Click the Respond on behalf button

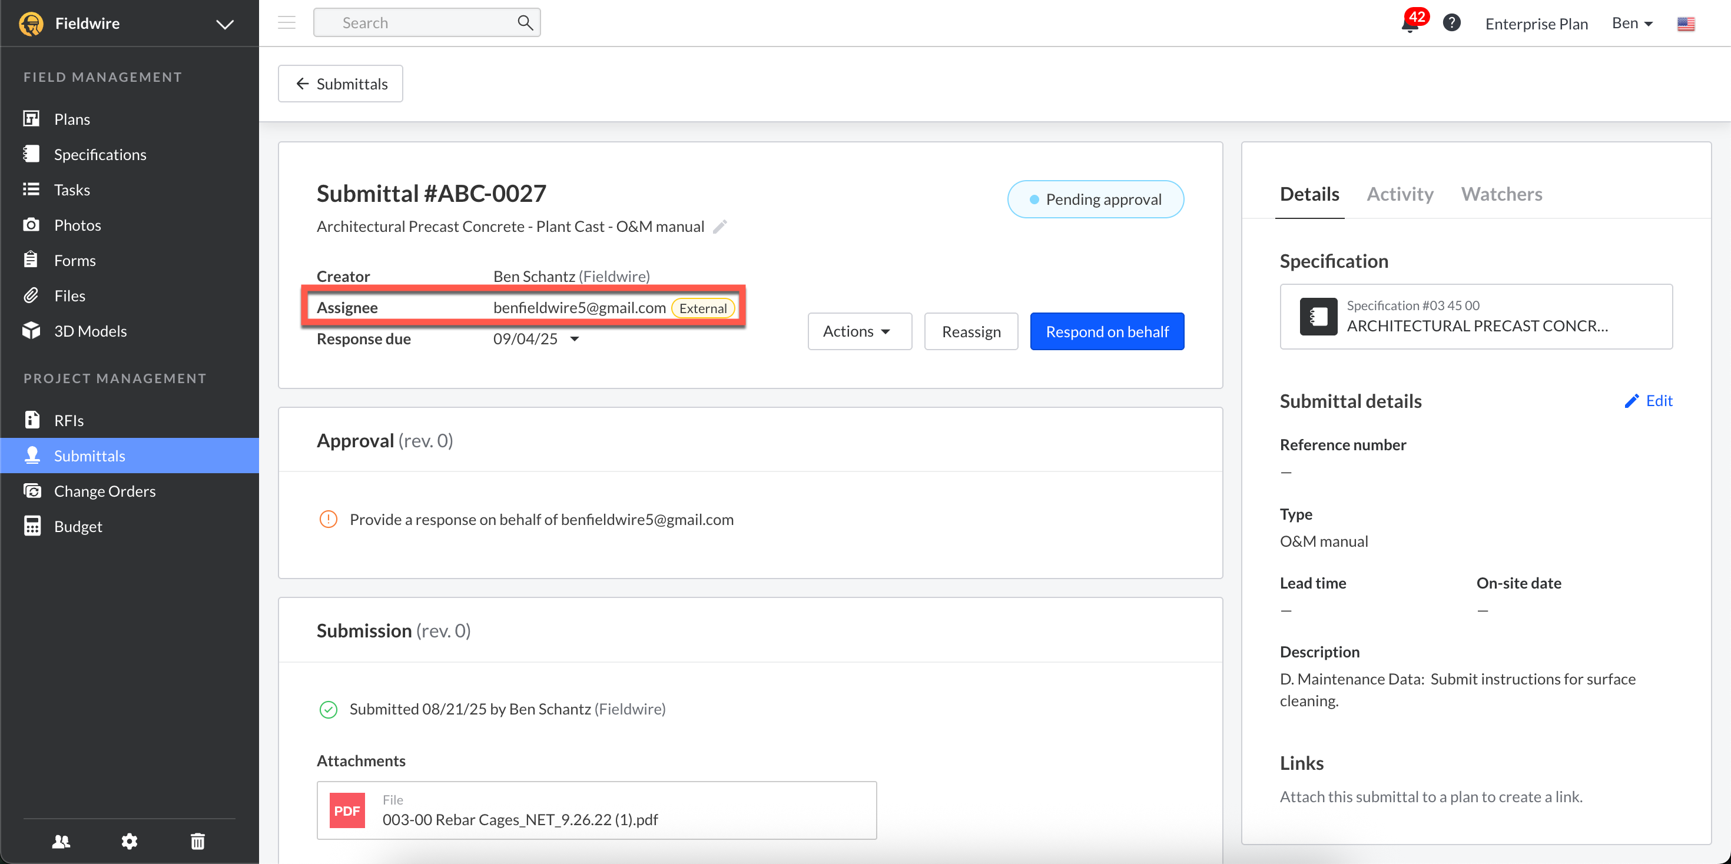tap(1107, 331)
